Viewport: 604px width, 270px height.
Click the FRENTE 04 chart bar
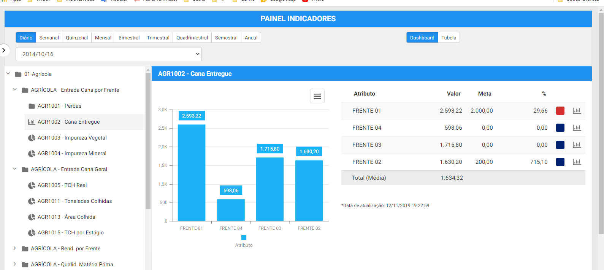231,210
